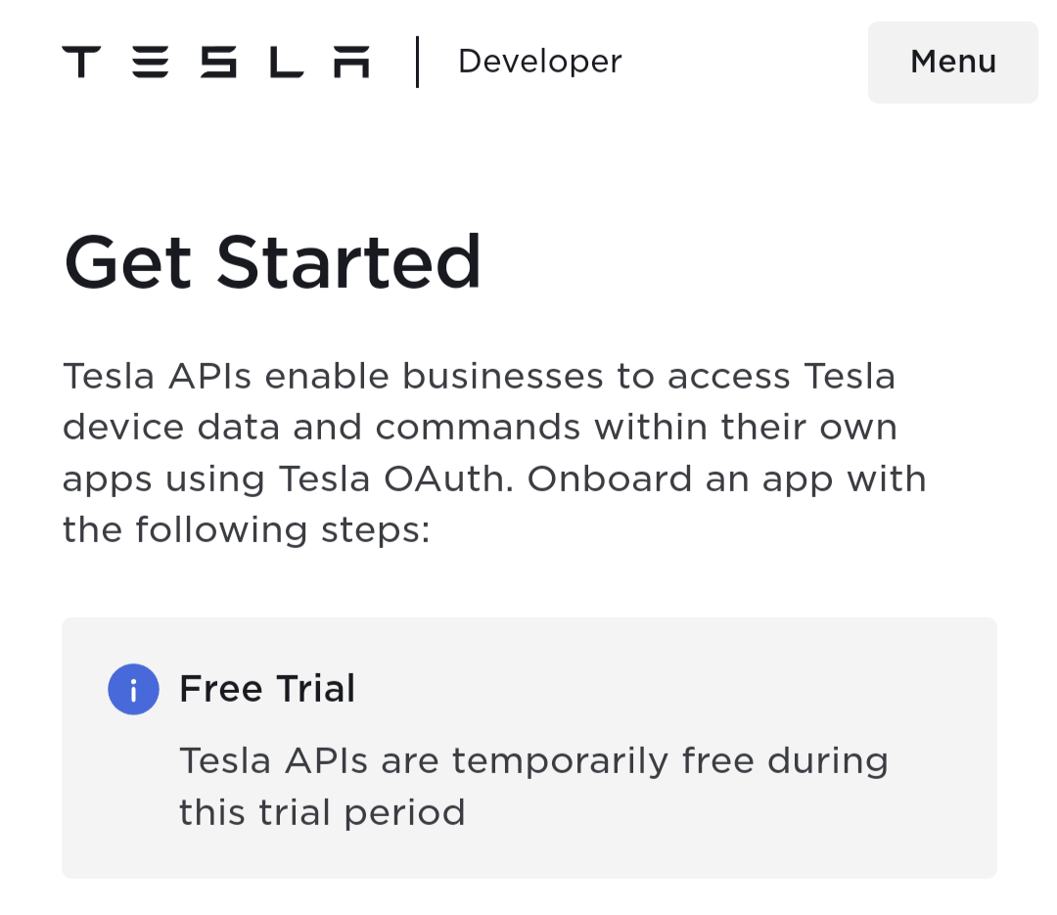Click the Get Started heading
This screenshot has width=1057, height=915.
click(272, 262)
